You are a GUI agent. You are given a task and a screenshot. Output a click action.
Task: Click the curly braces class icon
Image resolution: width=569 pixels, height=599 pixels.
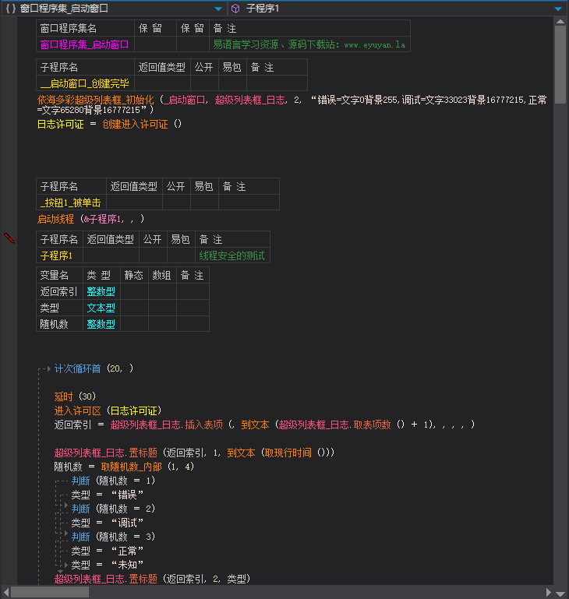11,9
